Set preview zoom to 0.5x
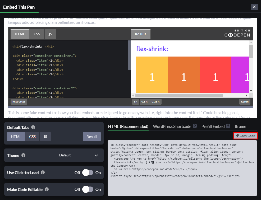The width and height of the screenshot is (261, 200). pyautogui.click(x=144, y=101)
